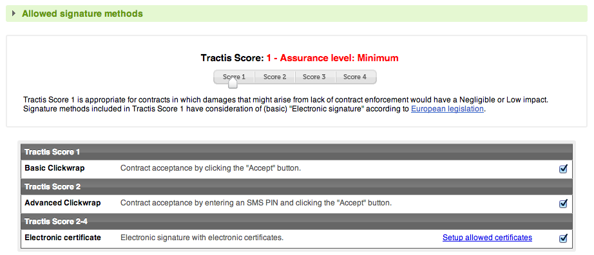
Task: Click the Tractis Score 2 section header
Action: click(x=296, y=187)
